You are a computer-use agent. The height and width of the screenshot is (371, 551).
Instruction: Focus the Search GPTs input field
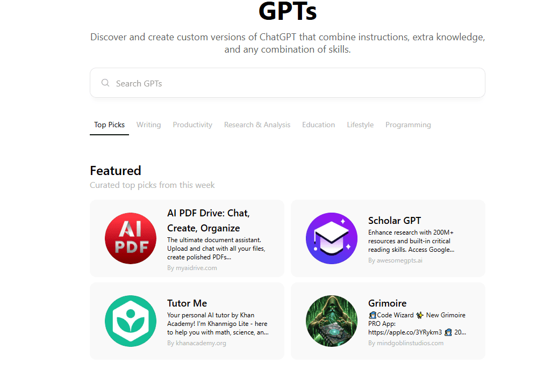pyautogui.click(x=288, y=83)
